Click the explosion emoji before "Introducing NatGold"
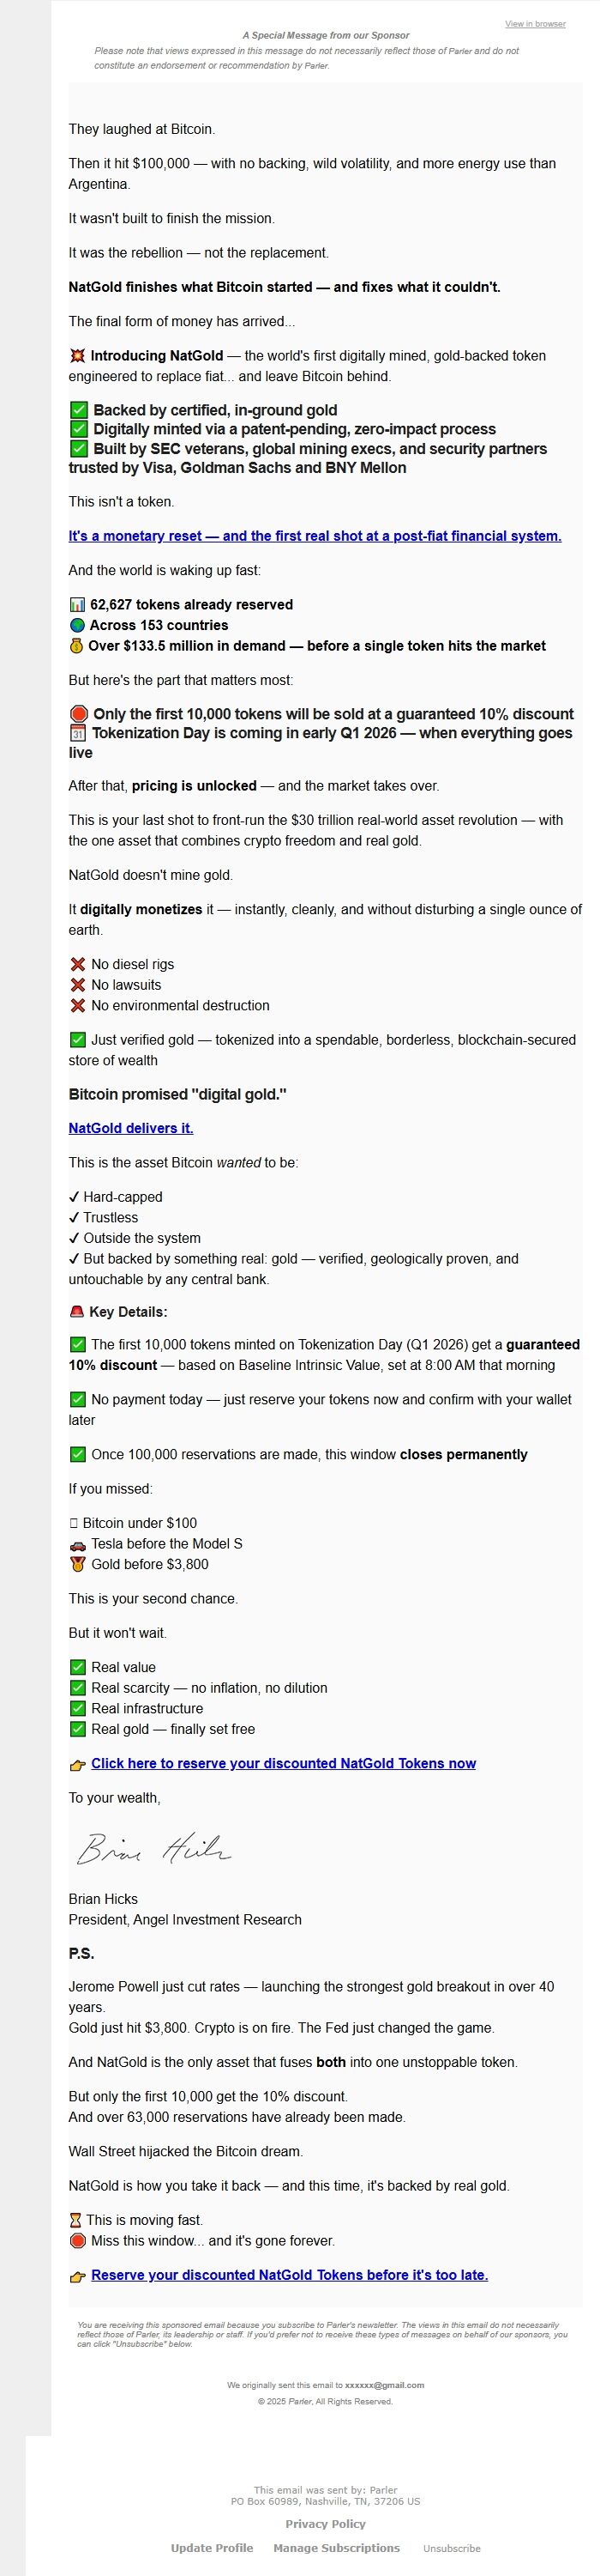The height and width of the screenshot is (2576, 600). pyautogui.click(x=77, y=356)
